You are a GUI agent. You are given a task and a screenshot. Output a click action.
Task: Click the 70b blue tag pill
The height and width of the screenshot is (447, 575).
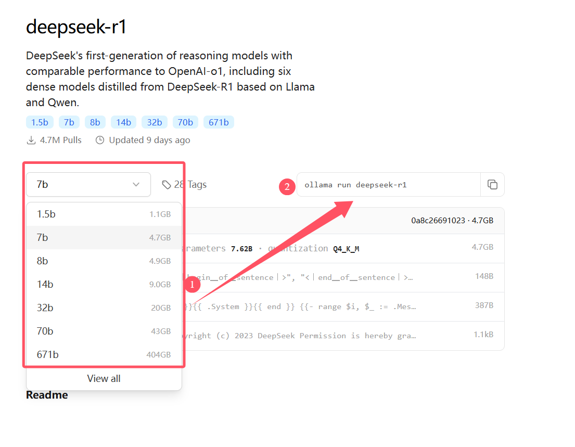(185, 122)
